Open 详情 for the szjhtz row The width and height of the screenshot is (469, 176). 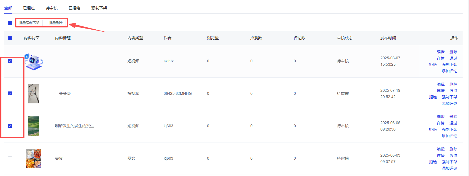pos(441,58)
